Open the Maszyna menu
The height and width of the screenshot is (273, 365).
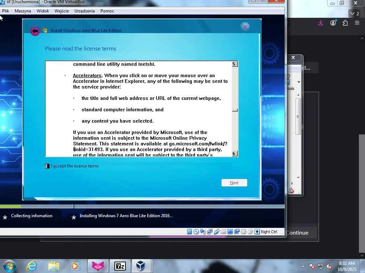coord(22,11)
